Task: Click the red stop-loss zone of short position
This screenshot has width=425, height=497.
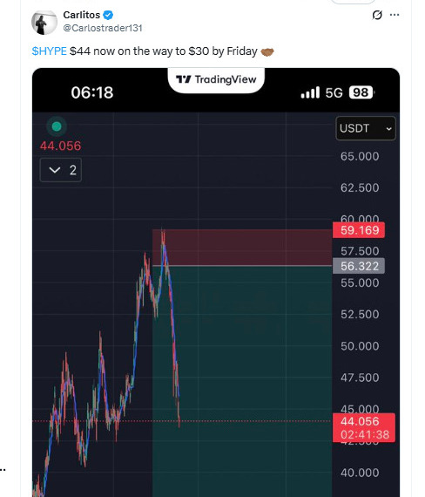Action: (242, 248)
